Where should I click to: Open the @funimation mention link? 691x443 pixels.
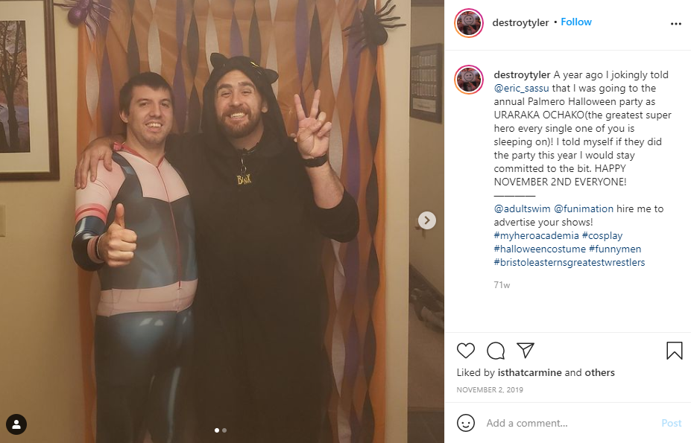[584, 208]
